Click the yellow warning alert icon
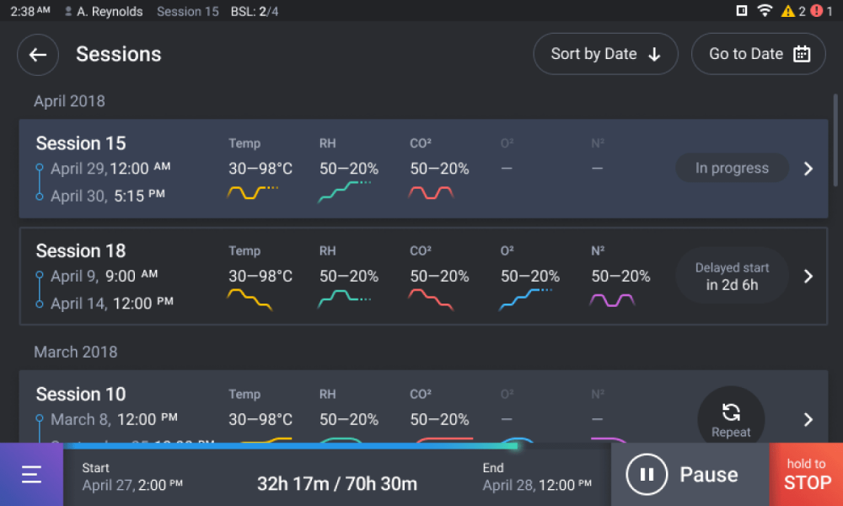 [787, 11]
